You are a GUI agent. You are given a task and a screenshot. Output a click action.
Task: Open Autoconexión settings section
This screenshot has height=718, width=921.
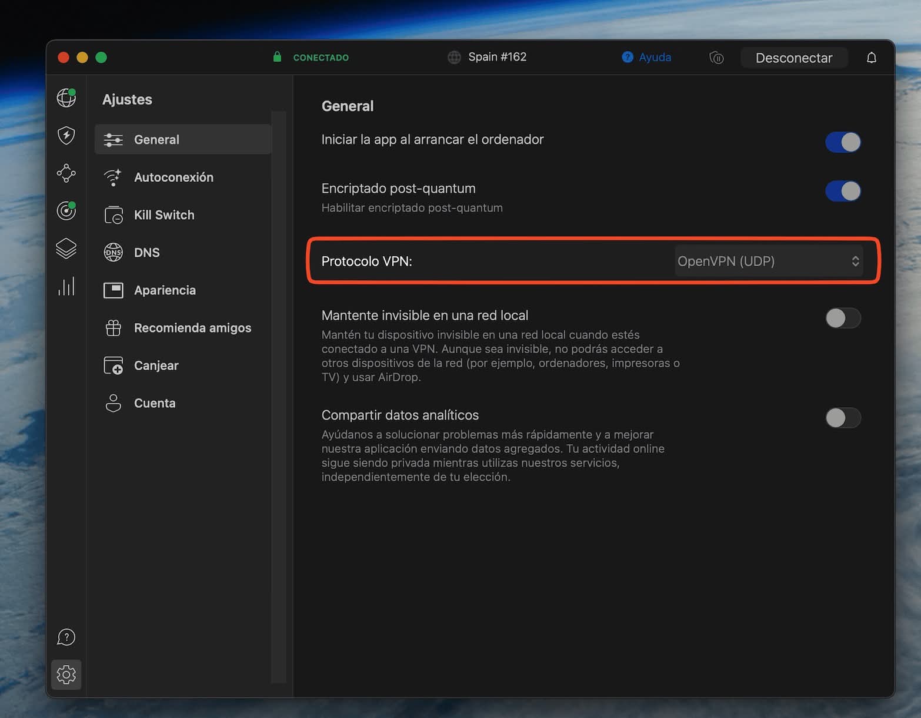coord(183,177)
